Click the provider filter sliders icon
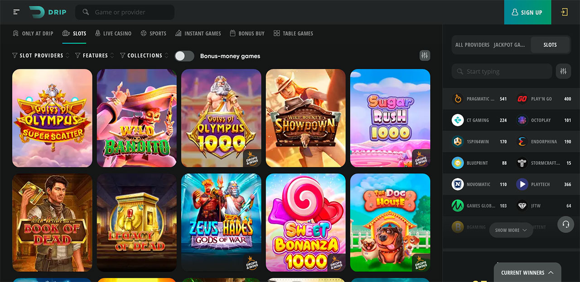This screenshot has height=282, width=580. pos(563,71)
